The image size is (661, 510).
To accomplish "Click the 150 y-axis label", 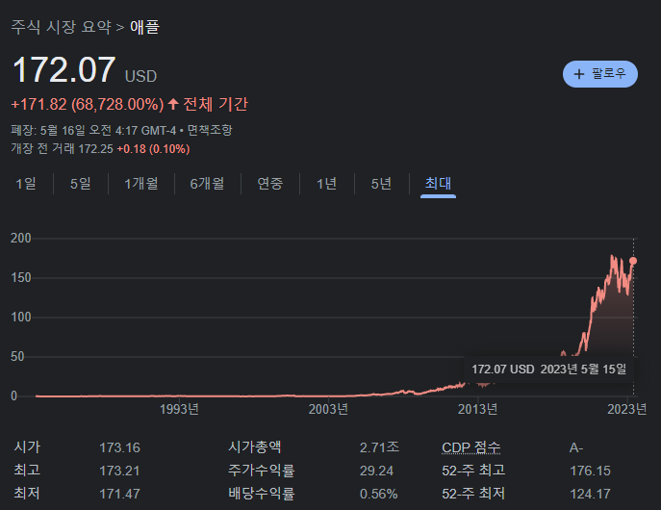I will (21, 278).
